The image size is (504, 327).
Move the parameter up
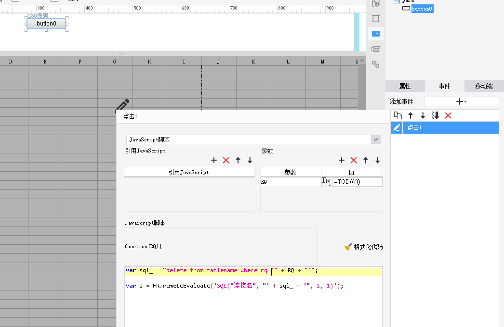coord(366,160)
